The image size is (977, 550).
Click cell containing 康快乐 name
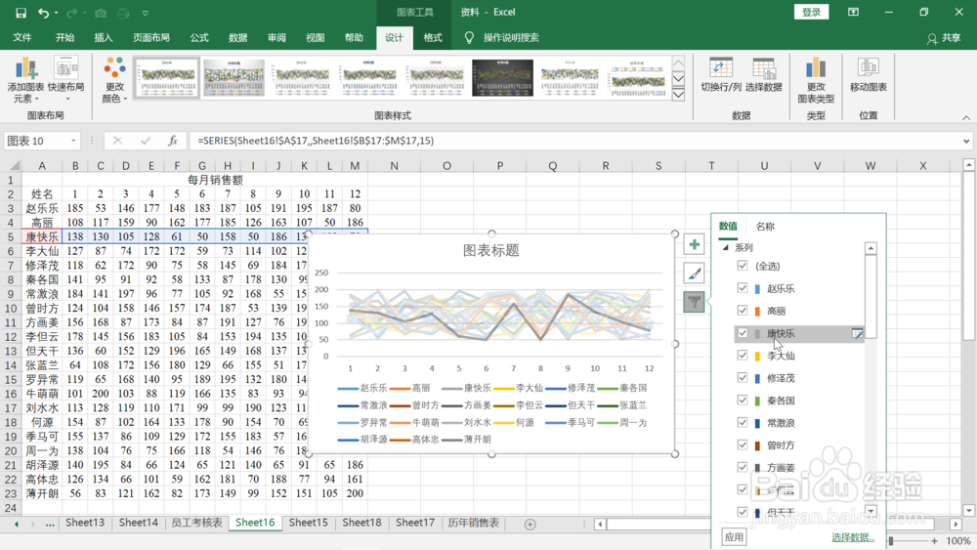[42, 236]
